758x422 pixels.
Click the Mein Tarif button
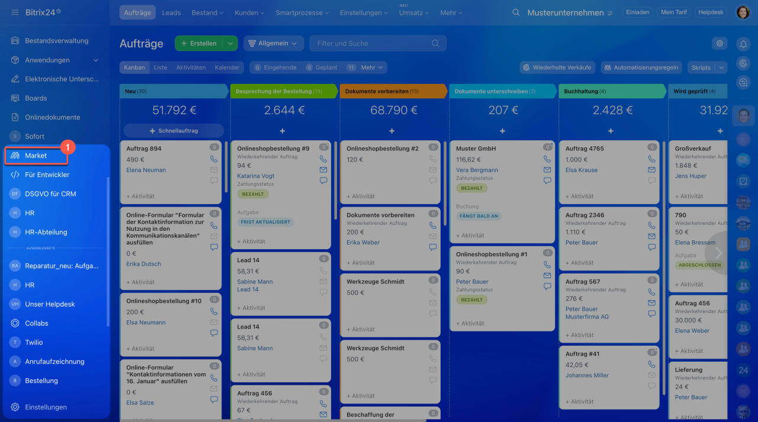pyautogui.click(x=674, y=12)
